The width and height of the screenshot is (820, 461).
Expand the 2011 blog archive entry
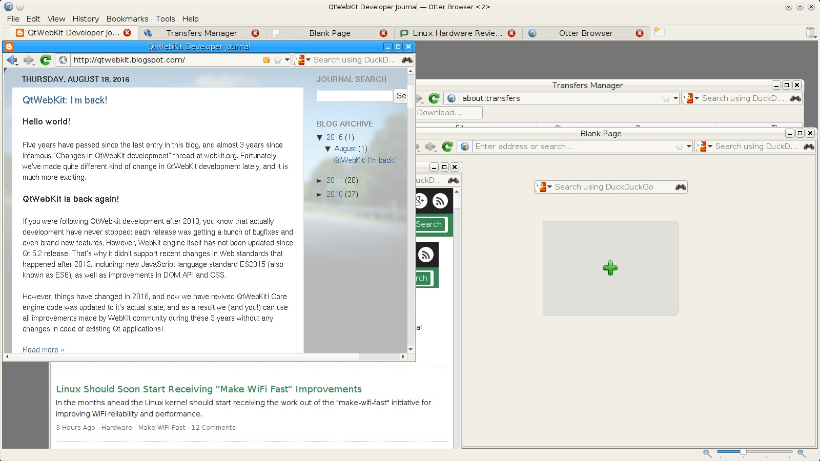[320, 180]
